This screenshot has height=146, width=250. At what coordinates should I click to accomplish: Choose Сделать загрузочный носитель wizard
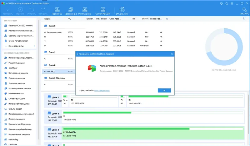[x=19, y=36]
